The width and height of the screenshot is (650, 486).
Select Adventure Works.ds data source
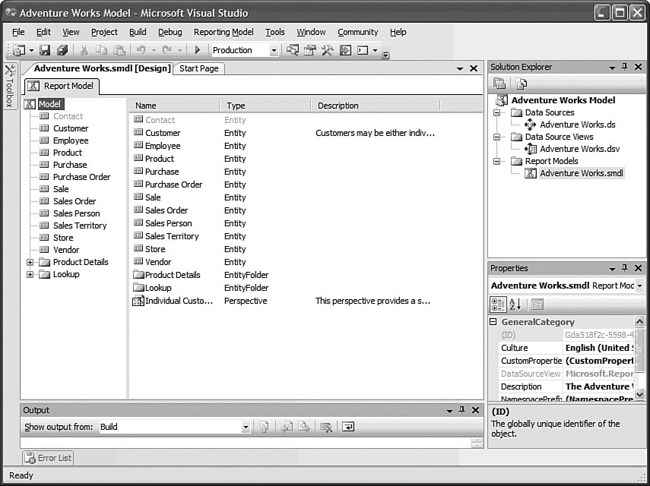tap(578, 125)
